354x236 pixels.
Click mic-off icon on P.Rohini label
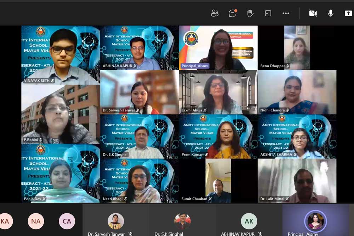[41, 140]
